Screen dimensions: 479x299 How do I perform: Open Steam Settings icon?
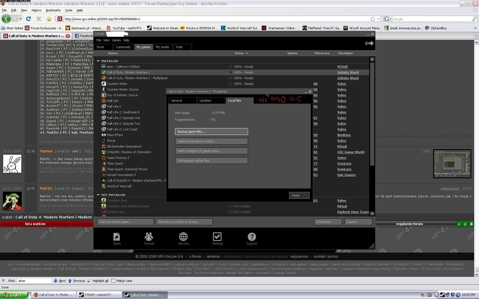coord(217,237)
